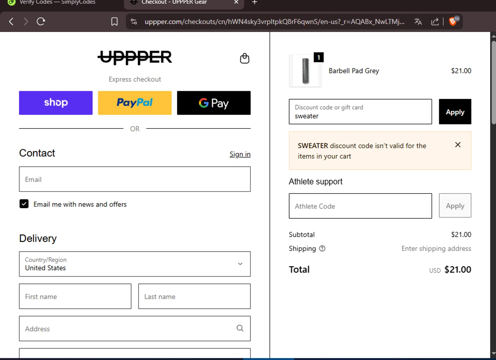Pay with Shop Pay express button

(56, 103)
